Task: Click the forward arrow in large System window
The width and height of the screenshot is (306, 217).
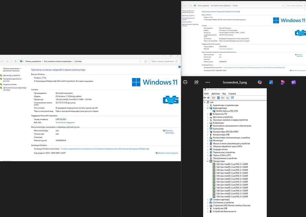Action: pos(7,61)
